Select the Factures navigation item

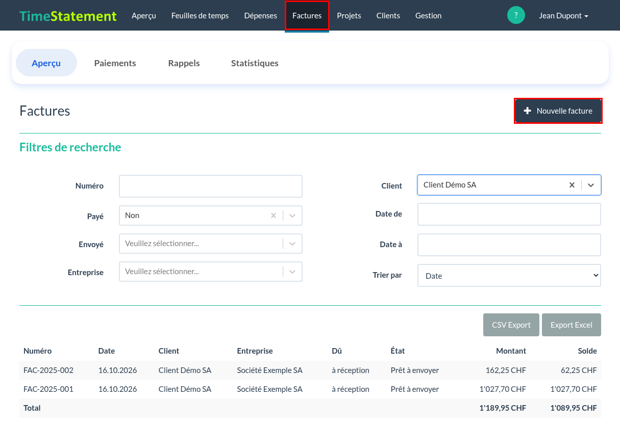click(307, 16)
